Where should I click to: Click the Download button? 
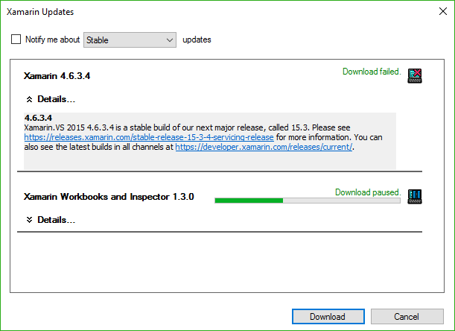[x=328, y=316]
